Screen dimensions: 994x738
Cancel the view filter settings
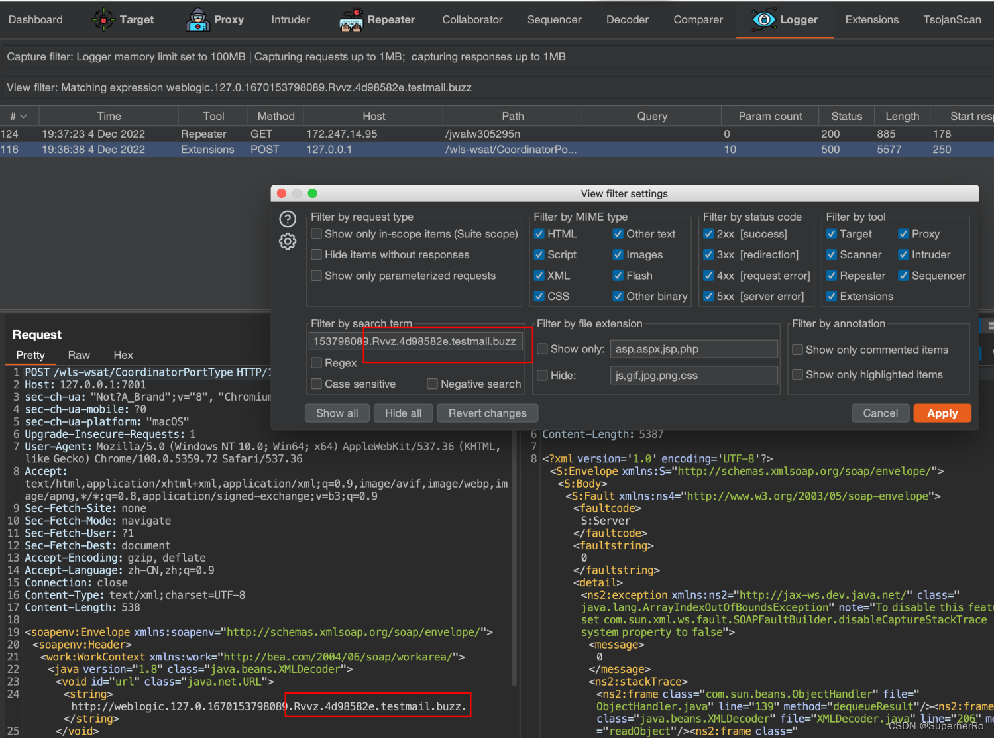(x=881, y=413)
